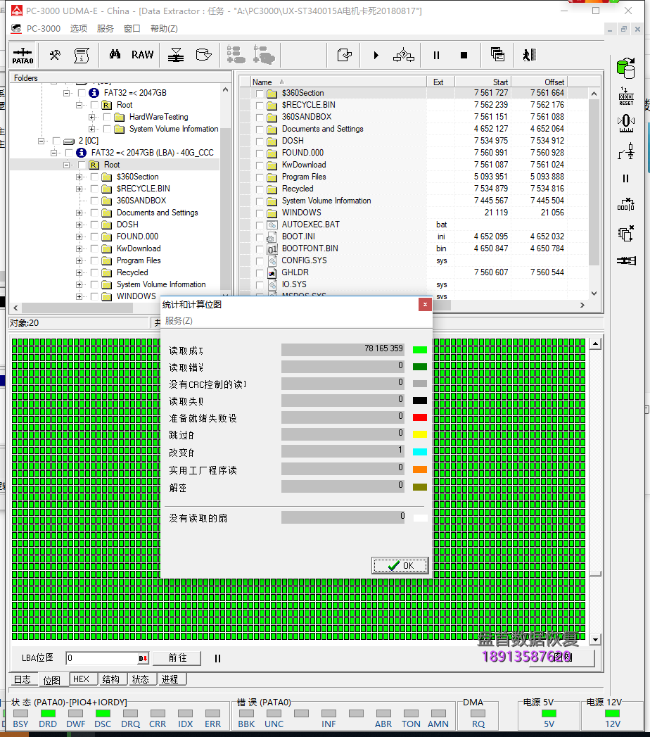This screenshot has height=737, width=650.
Task: Click the exit (running man) toolbar icon
Action: click(x=529, y=55)
